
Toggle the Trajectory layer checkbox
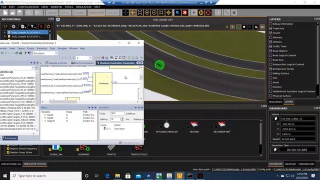pyautogui.click(x=270, y=28)
